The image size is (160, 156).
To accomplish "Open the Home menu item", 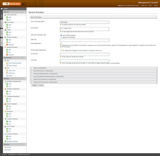I will coord(6,8).
